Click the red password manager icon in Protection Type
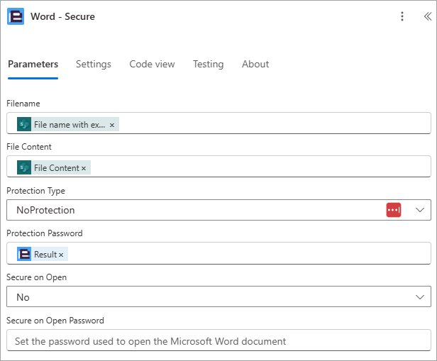 [394, 210]
